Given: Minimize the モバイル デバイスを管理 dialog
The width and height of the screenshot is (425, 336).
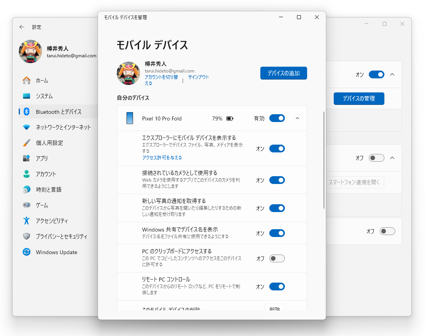Looking at the screenshot, I should (281, 17).
